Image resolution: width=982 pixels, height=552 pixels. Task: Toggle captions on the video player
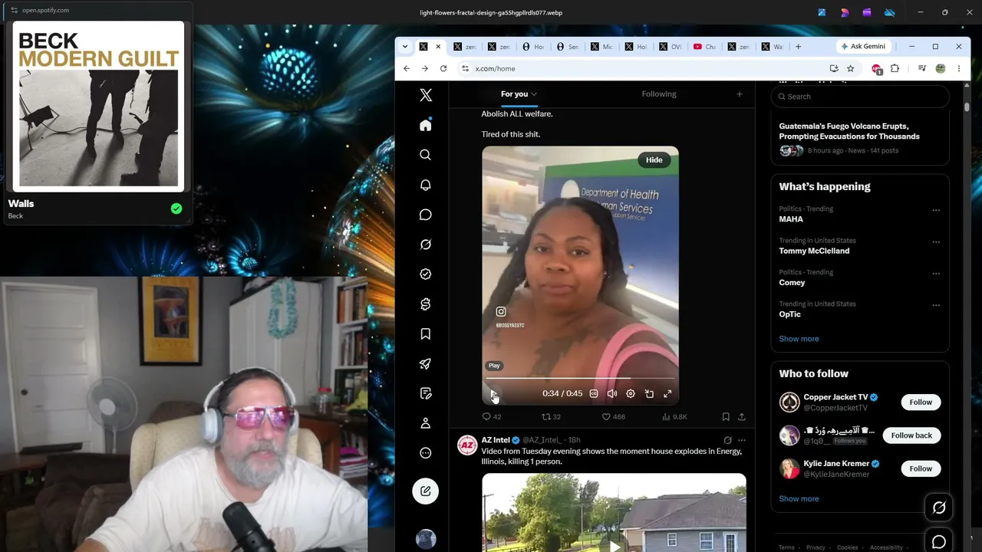tap(594, 393)
